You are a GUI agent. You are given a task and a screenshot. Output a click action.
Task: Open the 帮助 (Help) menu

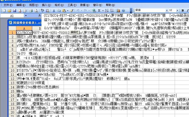(x=110, y=5)
